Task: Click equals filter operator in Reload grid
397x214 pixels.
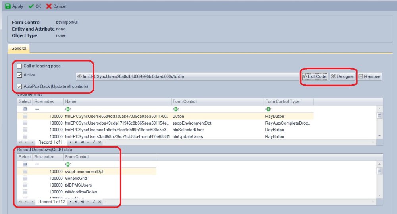Action: click(37, 164)
